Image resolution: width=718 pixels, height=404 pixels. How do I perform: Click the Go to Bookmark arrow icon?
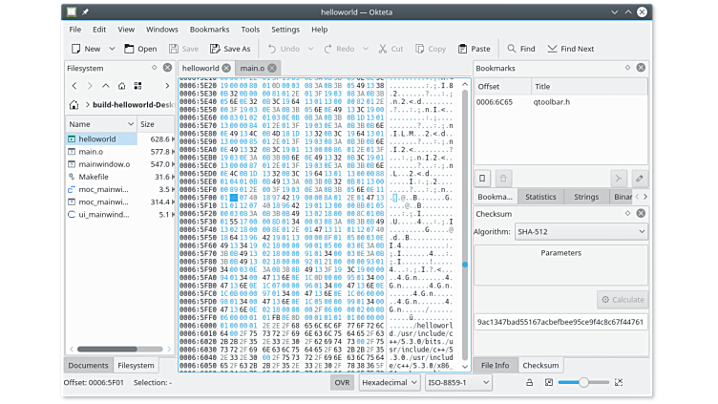pyautogui.click(x=619, y=179)
